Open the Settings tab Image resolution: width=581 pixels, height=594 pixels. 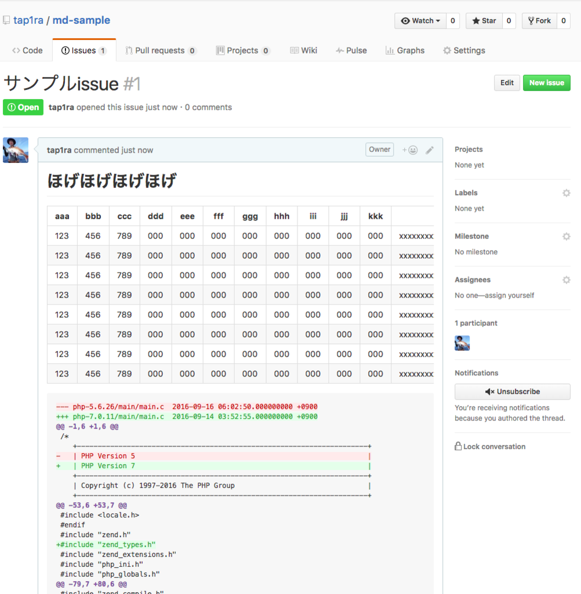point(464,50)
